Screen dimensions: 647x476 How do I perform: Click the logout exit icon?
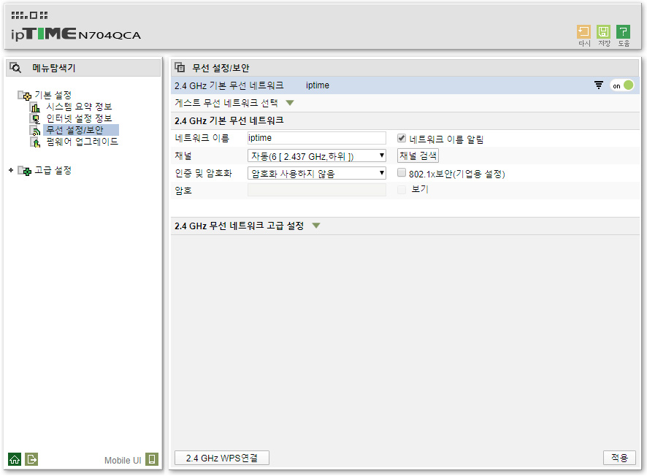pos(31,459)
